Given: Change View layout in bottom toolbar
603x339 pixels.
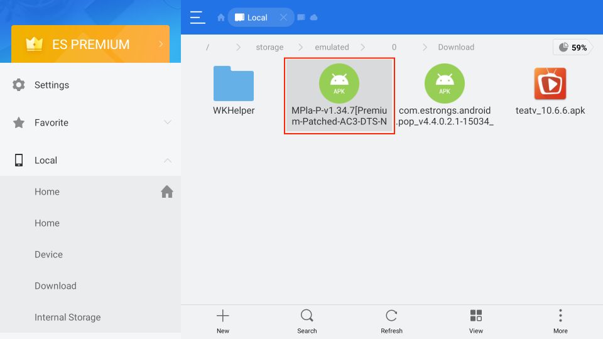Looking at the screenshot, I should [475, 321].
